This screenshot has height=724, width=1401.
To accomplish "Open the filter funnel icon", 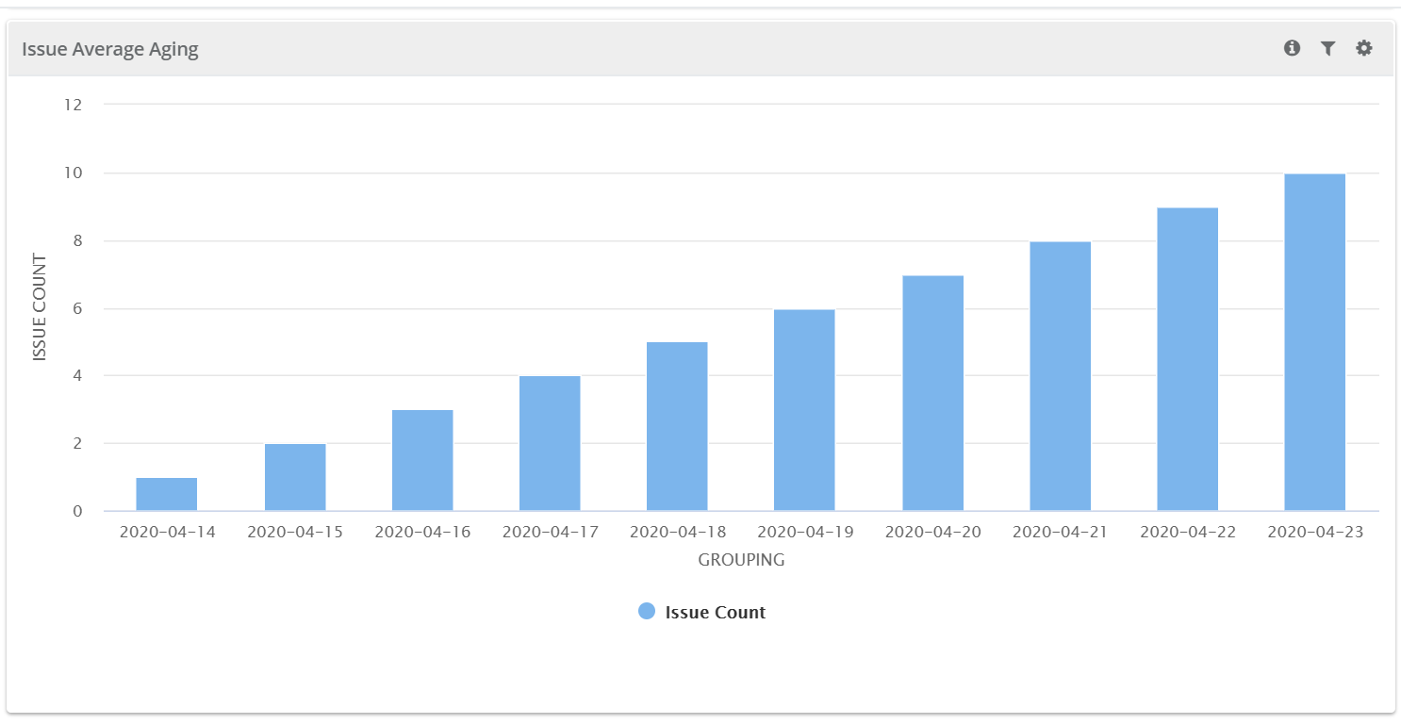I will click(x=1327, y=48).
